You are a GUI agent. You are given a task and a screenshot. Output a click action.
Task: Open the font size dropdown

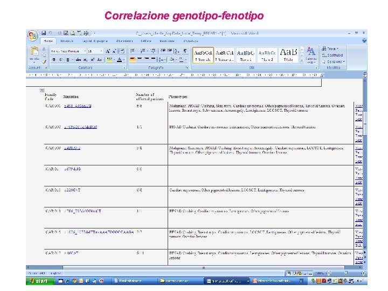[101, 51]
